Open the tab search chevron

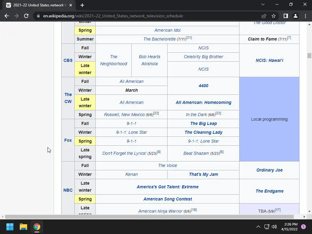pos(263,4)
